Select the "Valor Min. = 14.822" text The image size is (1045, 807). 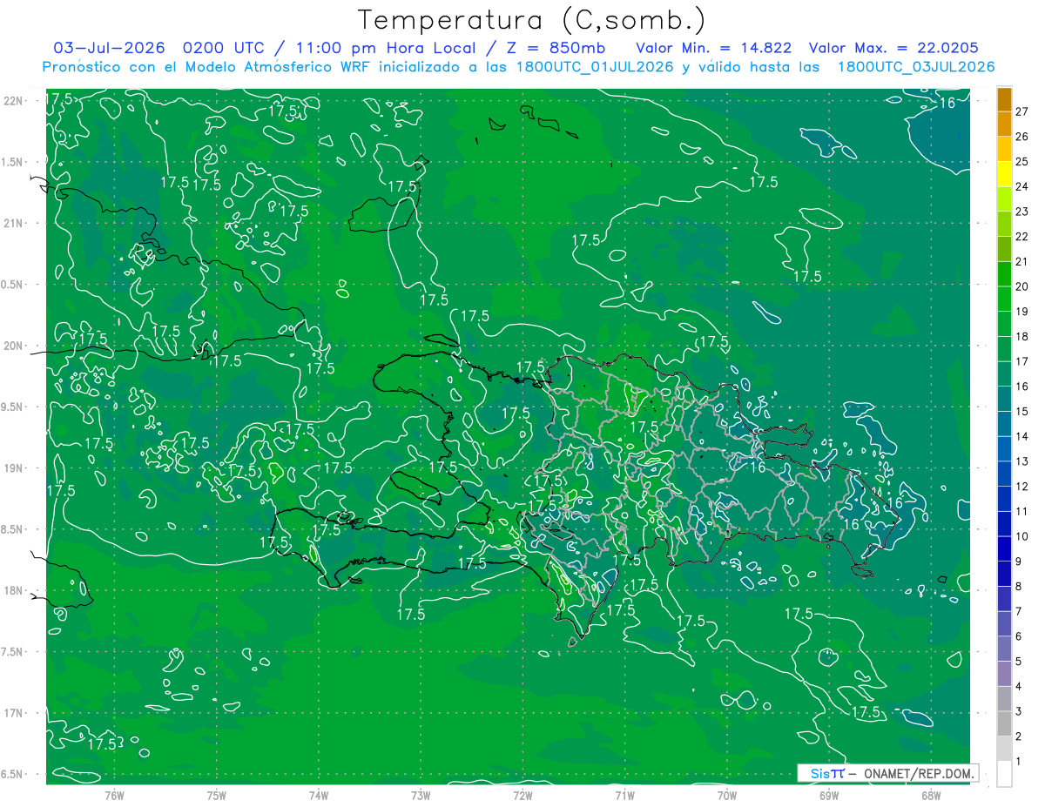tap(713, 48)
